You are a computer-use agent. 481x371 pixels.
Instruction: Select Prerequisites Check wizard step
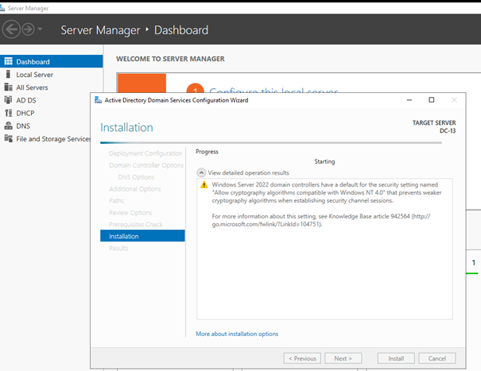point(136,225)
